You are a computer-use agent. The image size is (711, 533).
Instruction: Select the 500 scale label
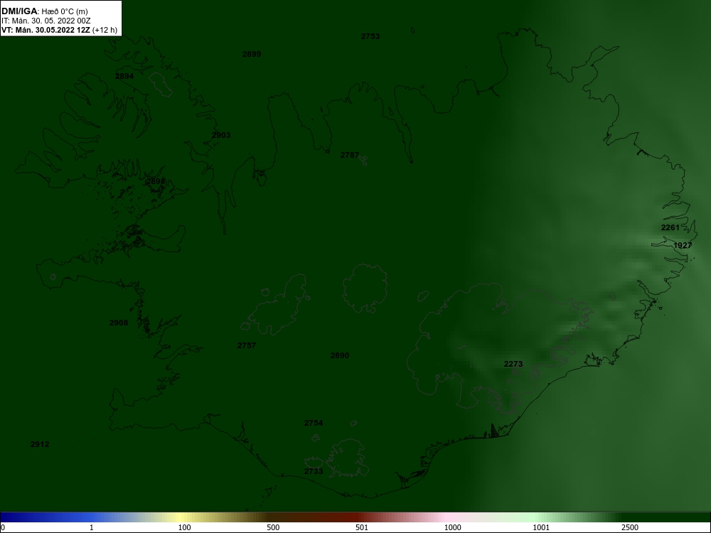click(x=273, y=527)
